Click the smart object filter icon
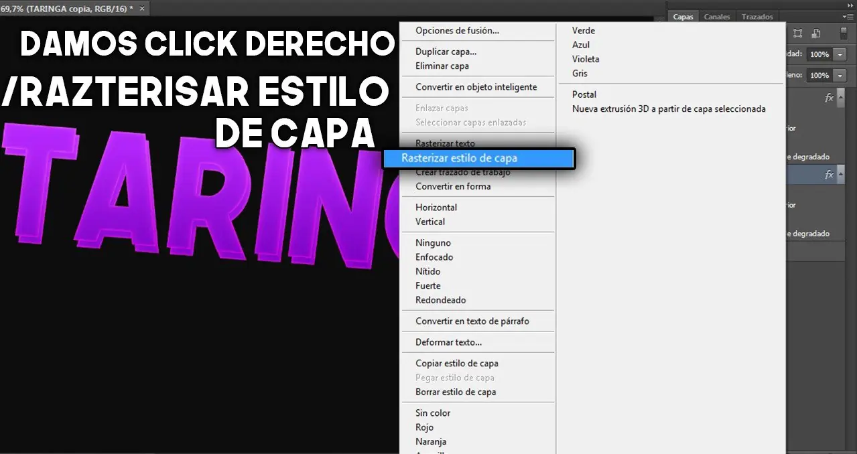Screen dimensions: 857x454 click(x=816, y=33)
